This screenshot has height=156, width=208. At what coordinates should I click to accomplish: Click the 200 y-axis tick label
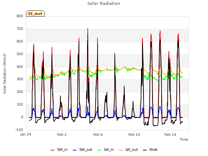(20, 92)
